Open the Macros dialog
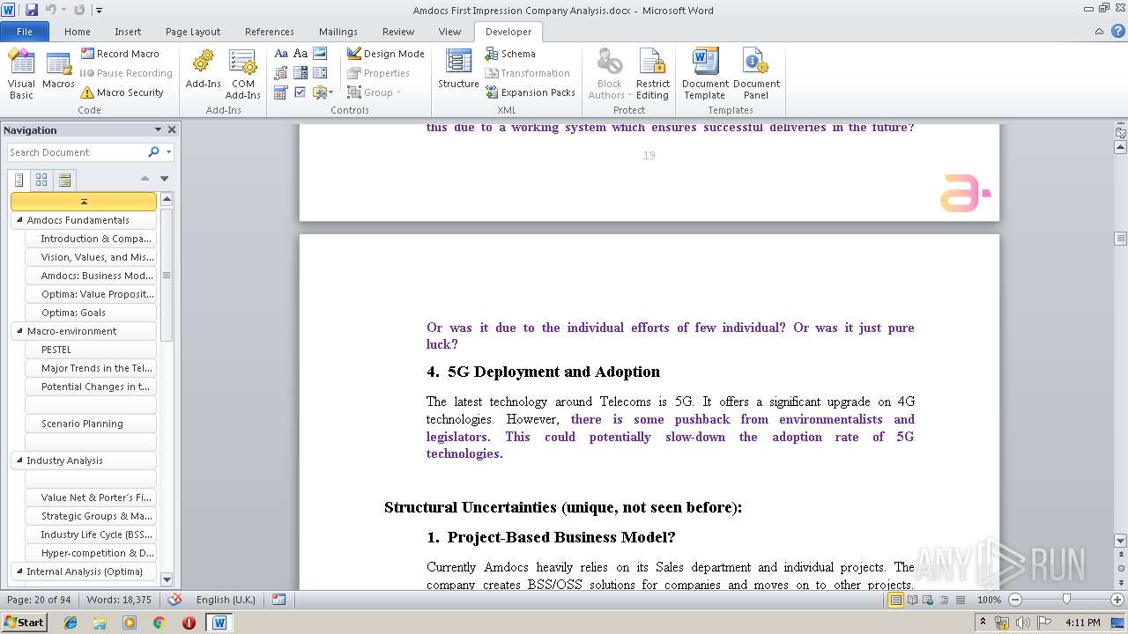The width and height of the screenshot is (1128, 634). click(58, 70)
